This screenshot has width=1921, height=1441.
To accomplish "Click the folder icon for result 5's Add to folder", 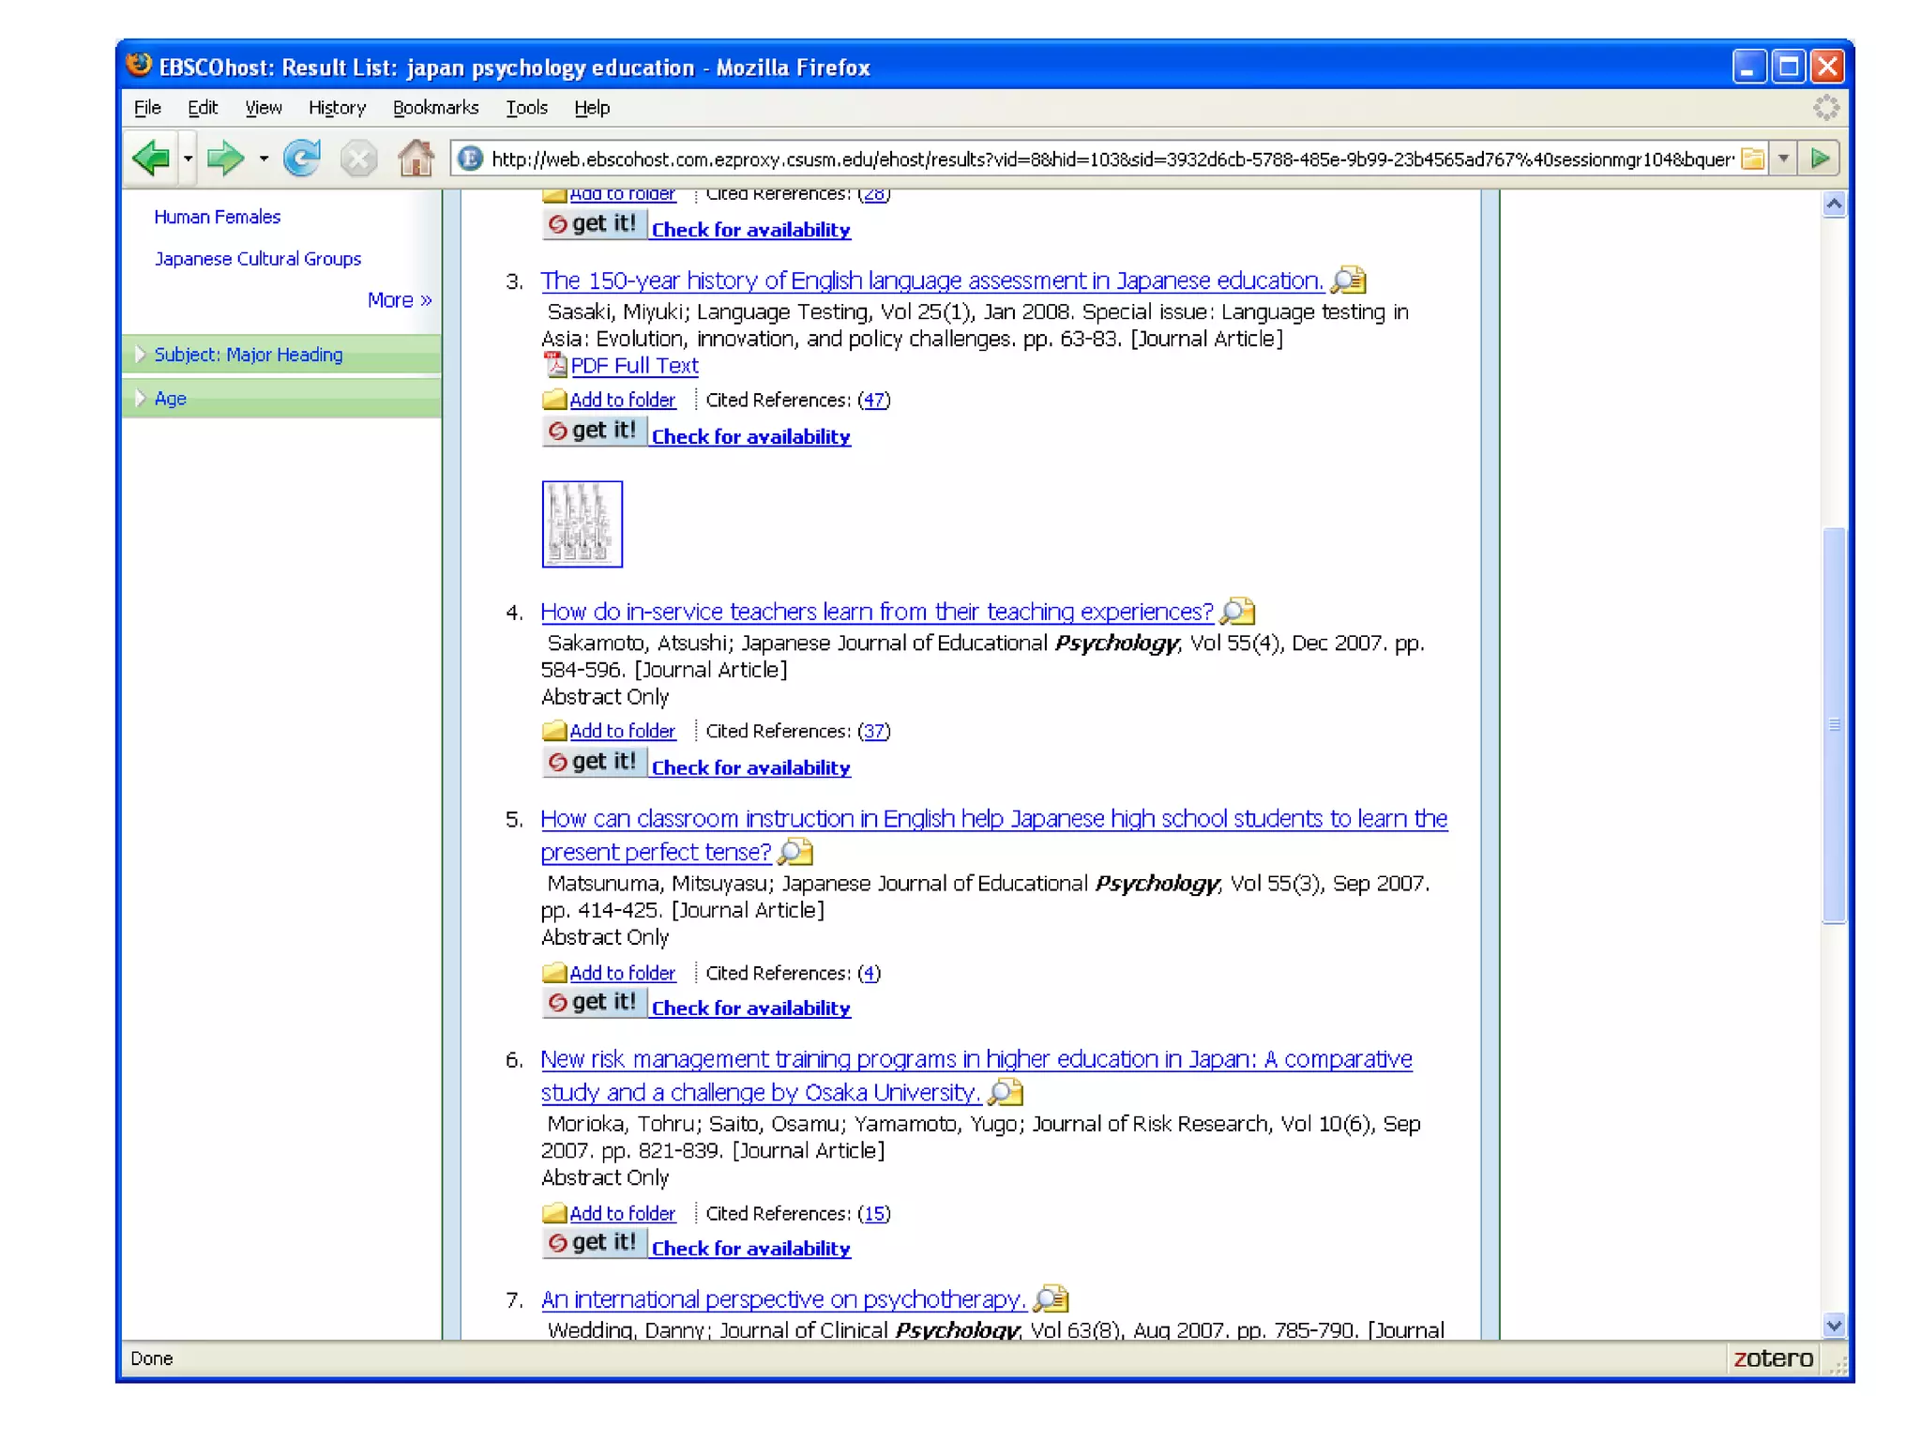I will click(x=554, y=972).
